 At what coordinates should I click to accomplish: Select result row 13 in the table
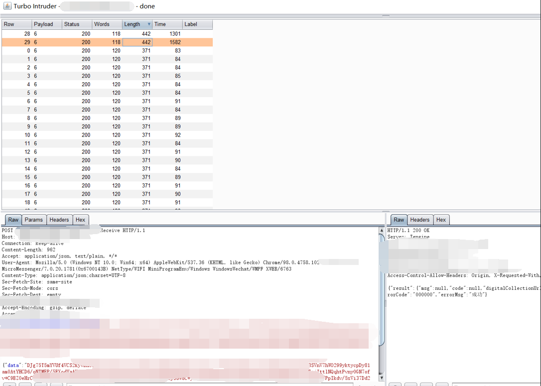[x=107, y=160]
